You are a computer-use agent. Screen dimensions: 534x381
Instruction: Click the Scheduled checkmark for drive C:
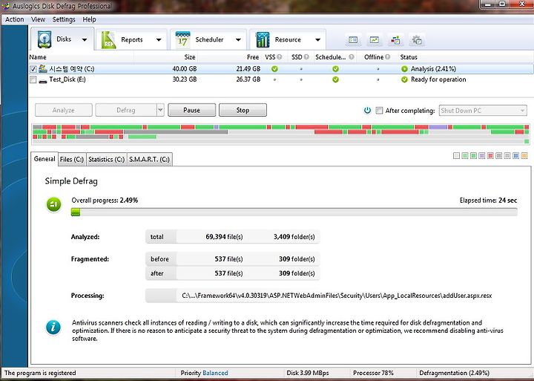coord(335,69)
